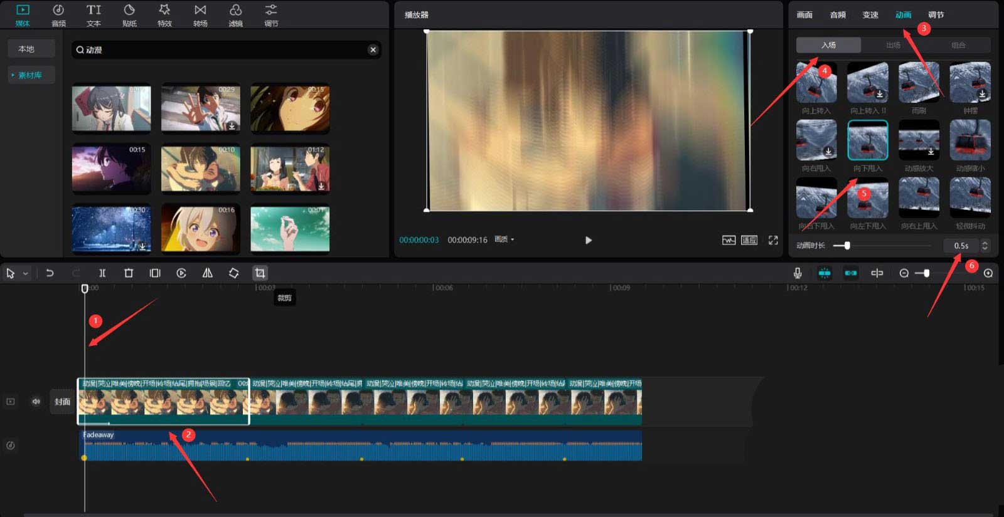Zoom out the timeline with minus icon
The image size is (1004, 517).
point(904,273)
